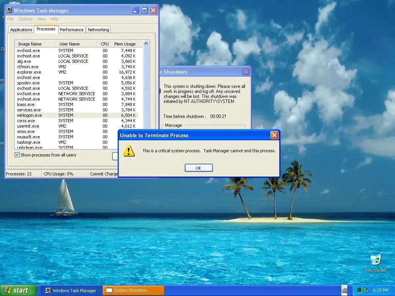This screenshot has width=395, height=296.
Task: Activate System Shutdown taskbar button
Action: (133, 290)
